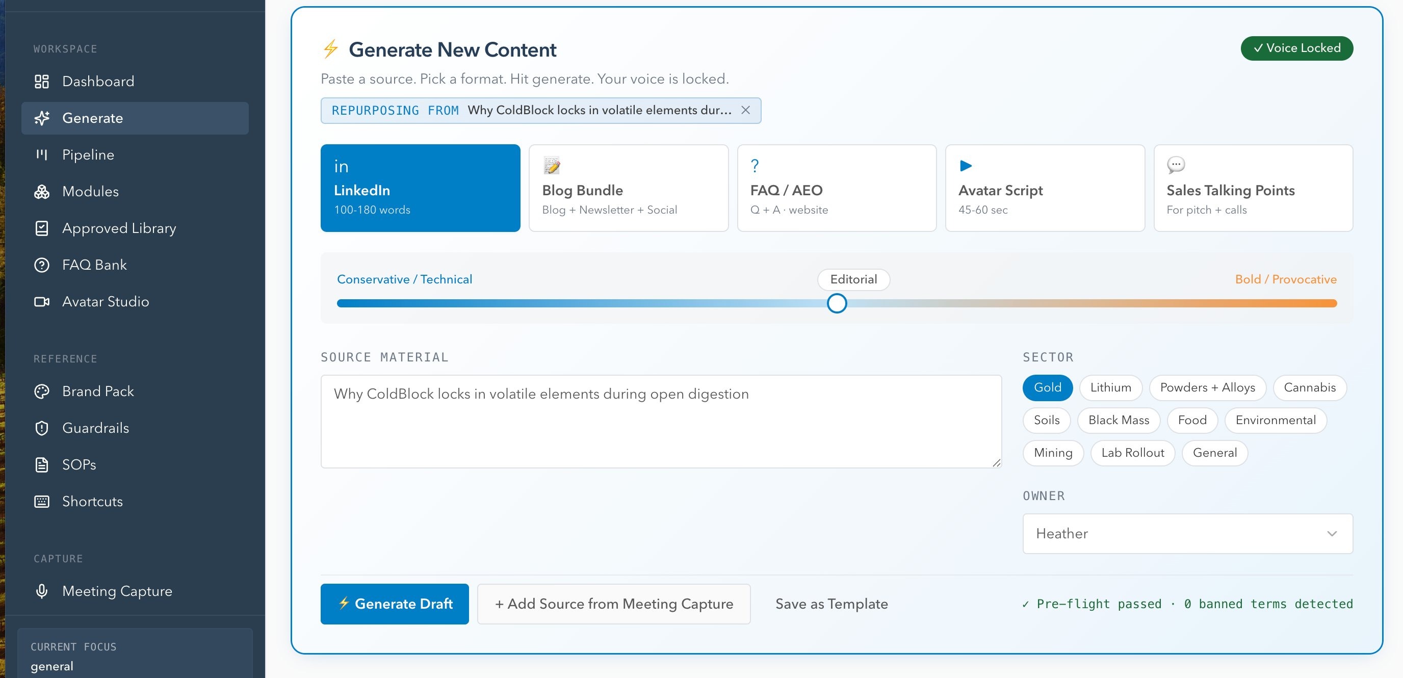
Task: Open Meeting Capture
Action: [x=135, y=591]
